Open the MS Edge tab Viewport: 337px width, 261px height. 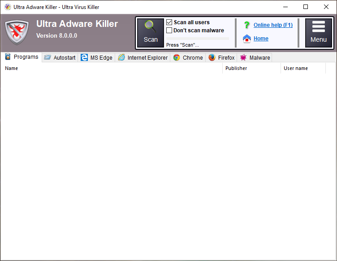point(96,57)
